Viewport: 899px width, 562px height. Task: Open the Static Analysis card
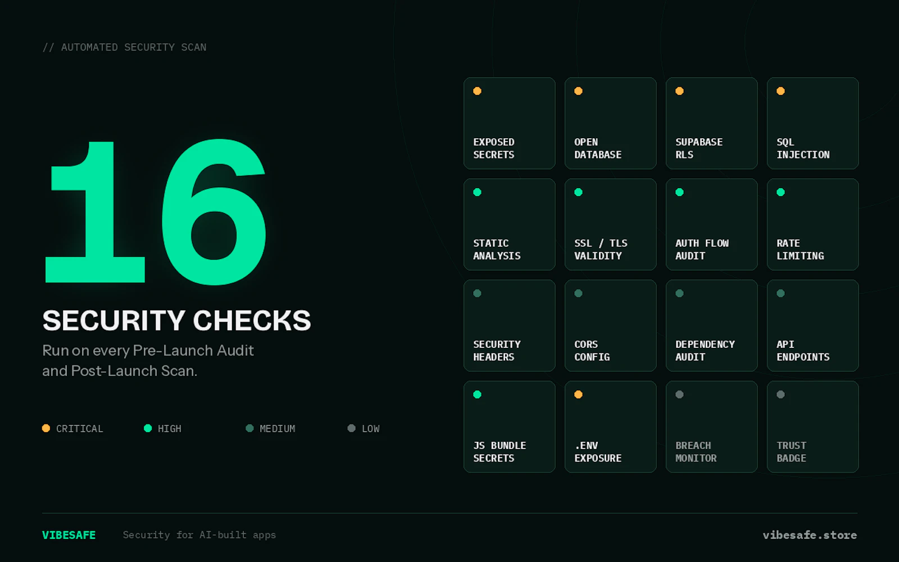509,224
